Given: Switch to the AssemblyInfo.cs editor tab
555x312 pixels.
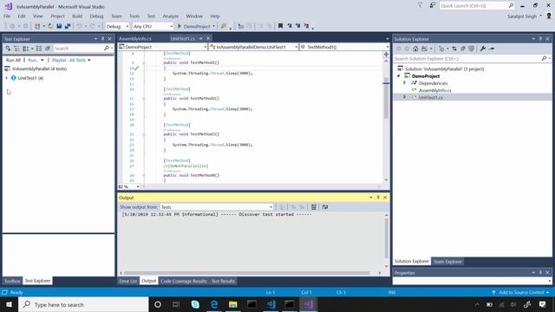Looking at the screenshot, I should tap(135, 38).
